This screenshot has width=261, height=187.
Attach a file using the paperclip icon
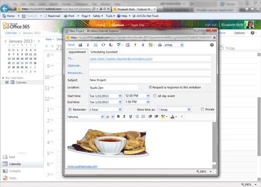click(88, 45)
